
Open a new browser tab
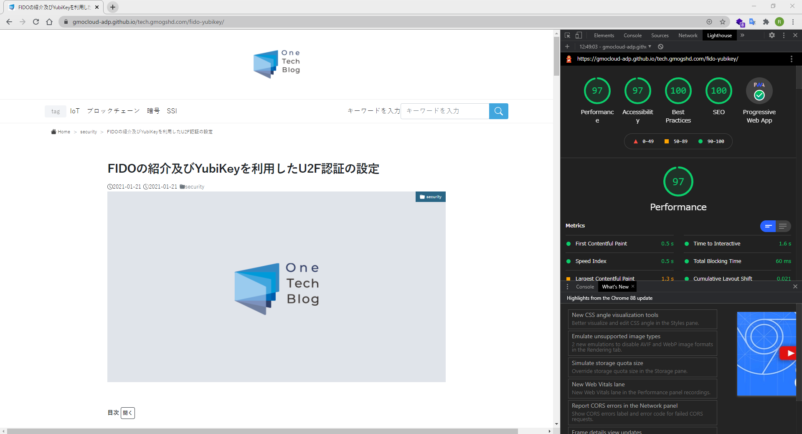113,7
